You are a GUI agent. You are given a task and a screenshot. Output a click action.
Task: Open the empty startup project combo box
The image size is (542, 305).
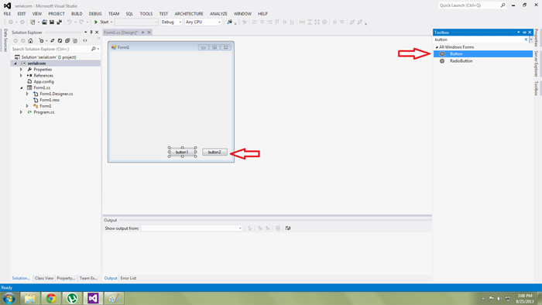(136, 22)
